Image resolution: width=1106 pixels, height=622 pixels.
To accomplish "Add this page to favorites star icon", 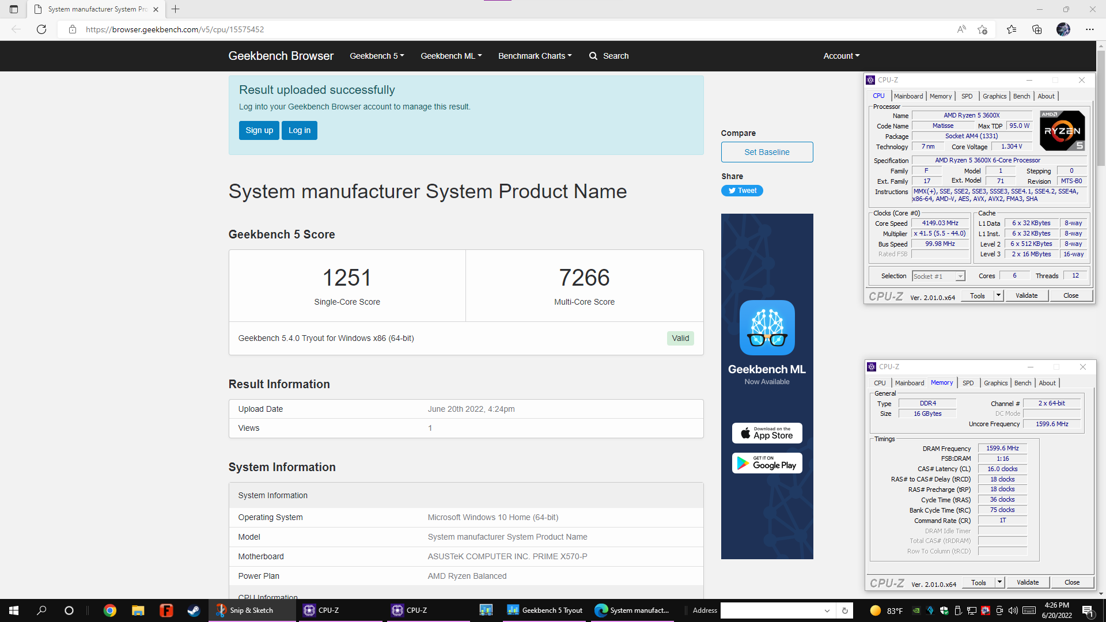I will 983,29.
